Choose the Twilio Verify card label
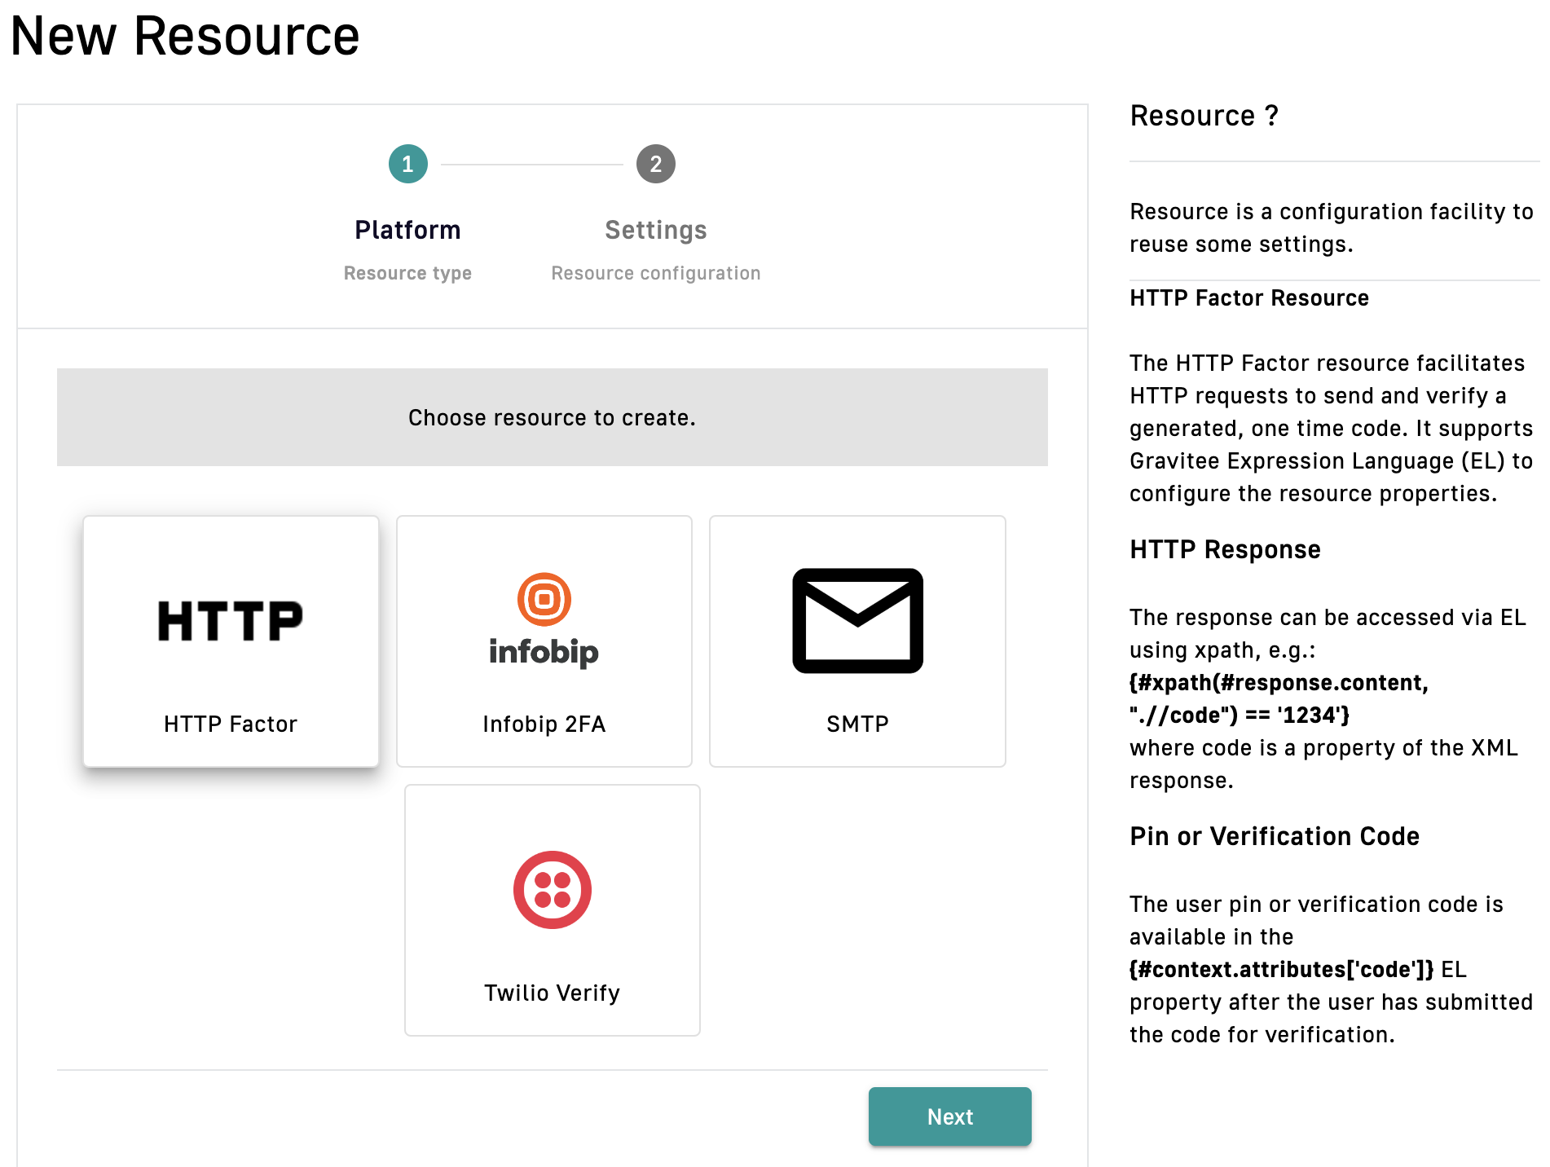This screenshot has height=1167, width=1550. 552,993
